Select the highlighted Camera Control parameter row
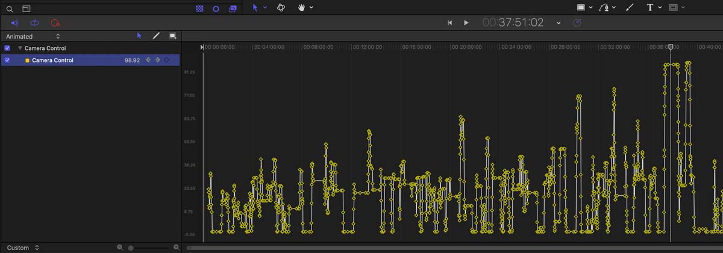The height and width of the screenshot is (253, 723). pos(90,60)
